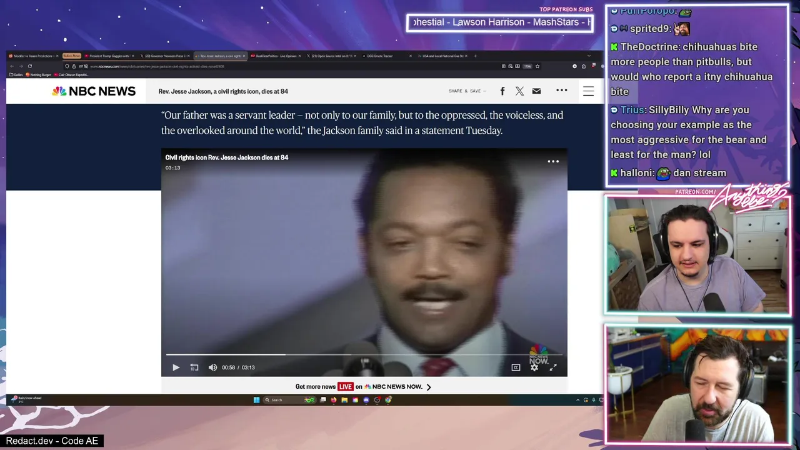Go to NBC News homepage via logo
The width and height of the screenshot is (800, 450).
[x=94, y=91]
